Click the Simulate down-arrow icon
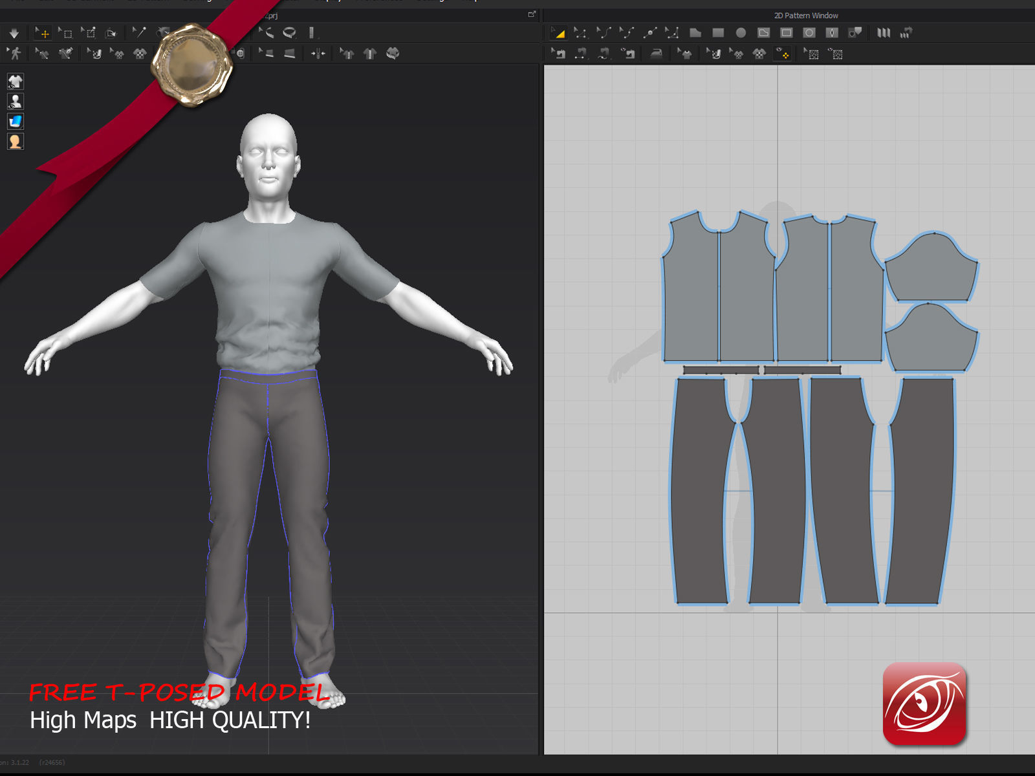This screenshot has width=1035, height=776. (x=14, y=33)
